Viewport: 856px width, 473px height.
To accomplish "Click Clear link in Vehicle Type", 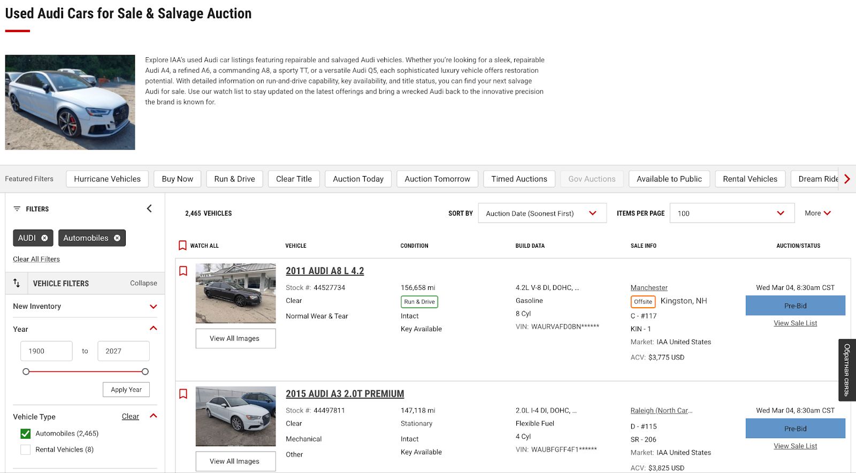I will tap(130, 416).
